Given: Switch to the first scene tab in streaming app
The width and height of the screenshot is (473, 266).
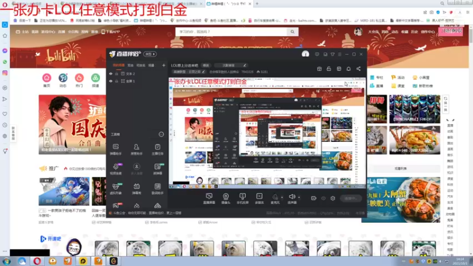Looking at the screenshot, I should [x=119, y=65].
